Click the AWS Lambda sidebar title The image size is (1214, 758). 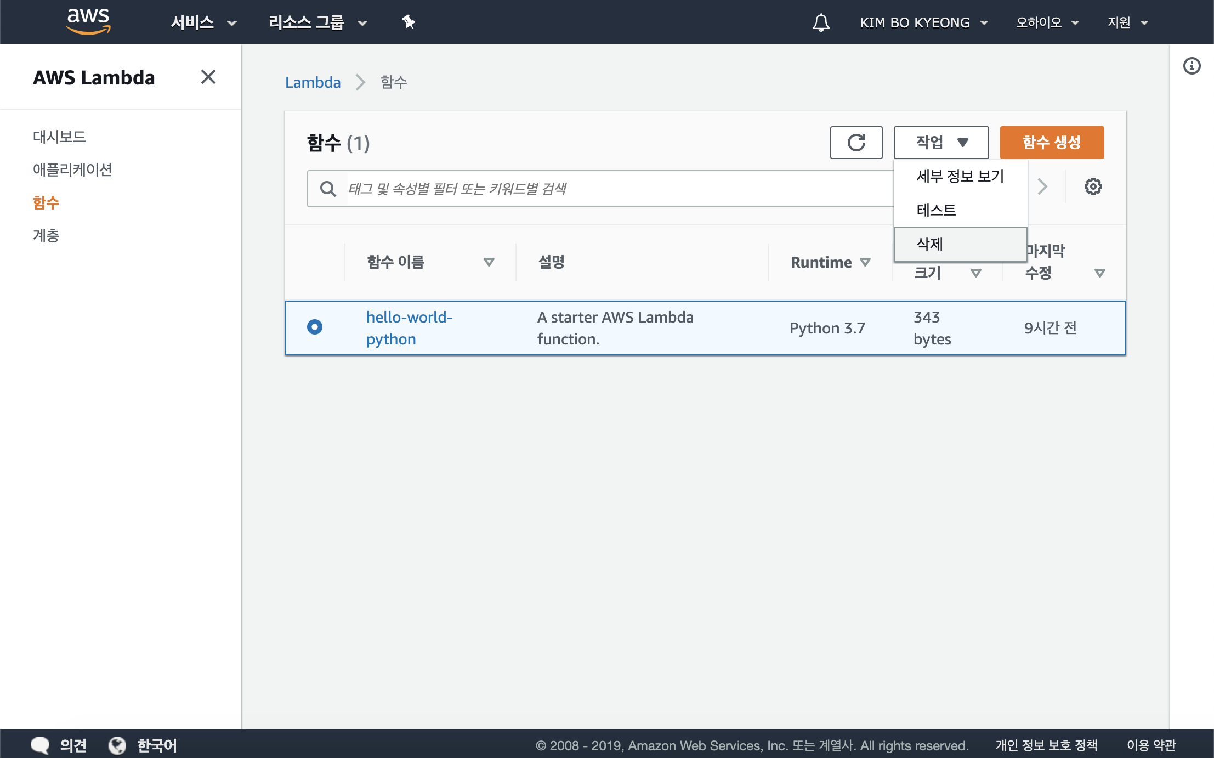tap(94, 77)
